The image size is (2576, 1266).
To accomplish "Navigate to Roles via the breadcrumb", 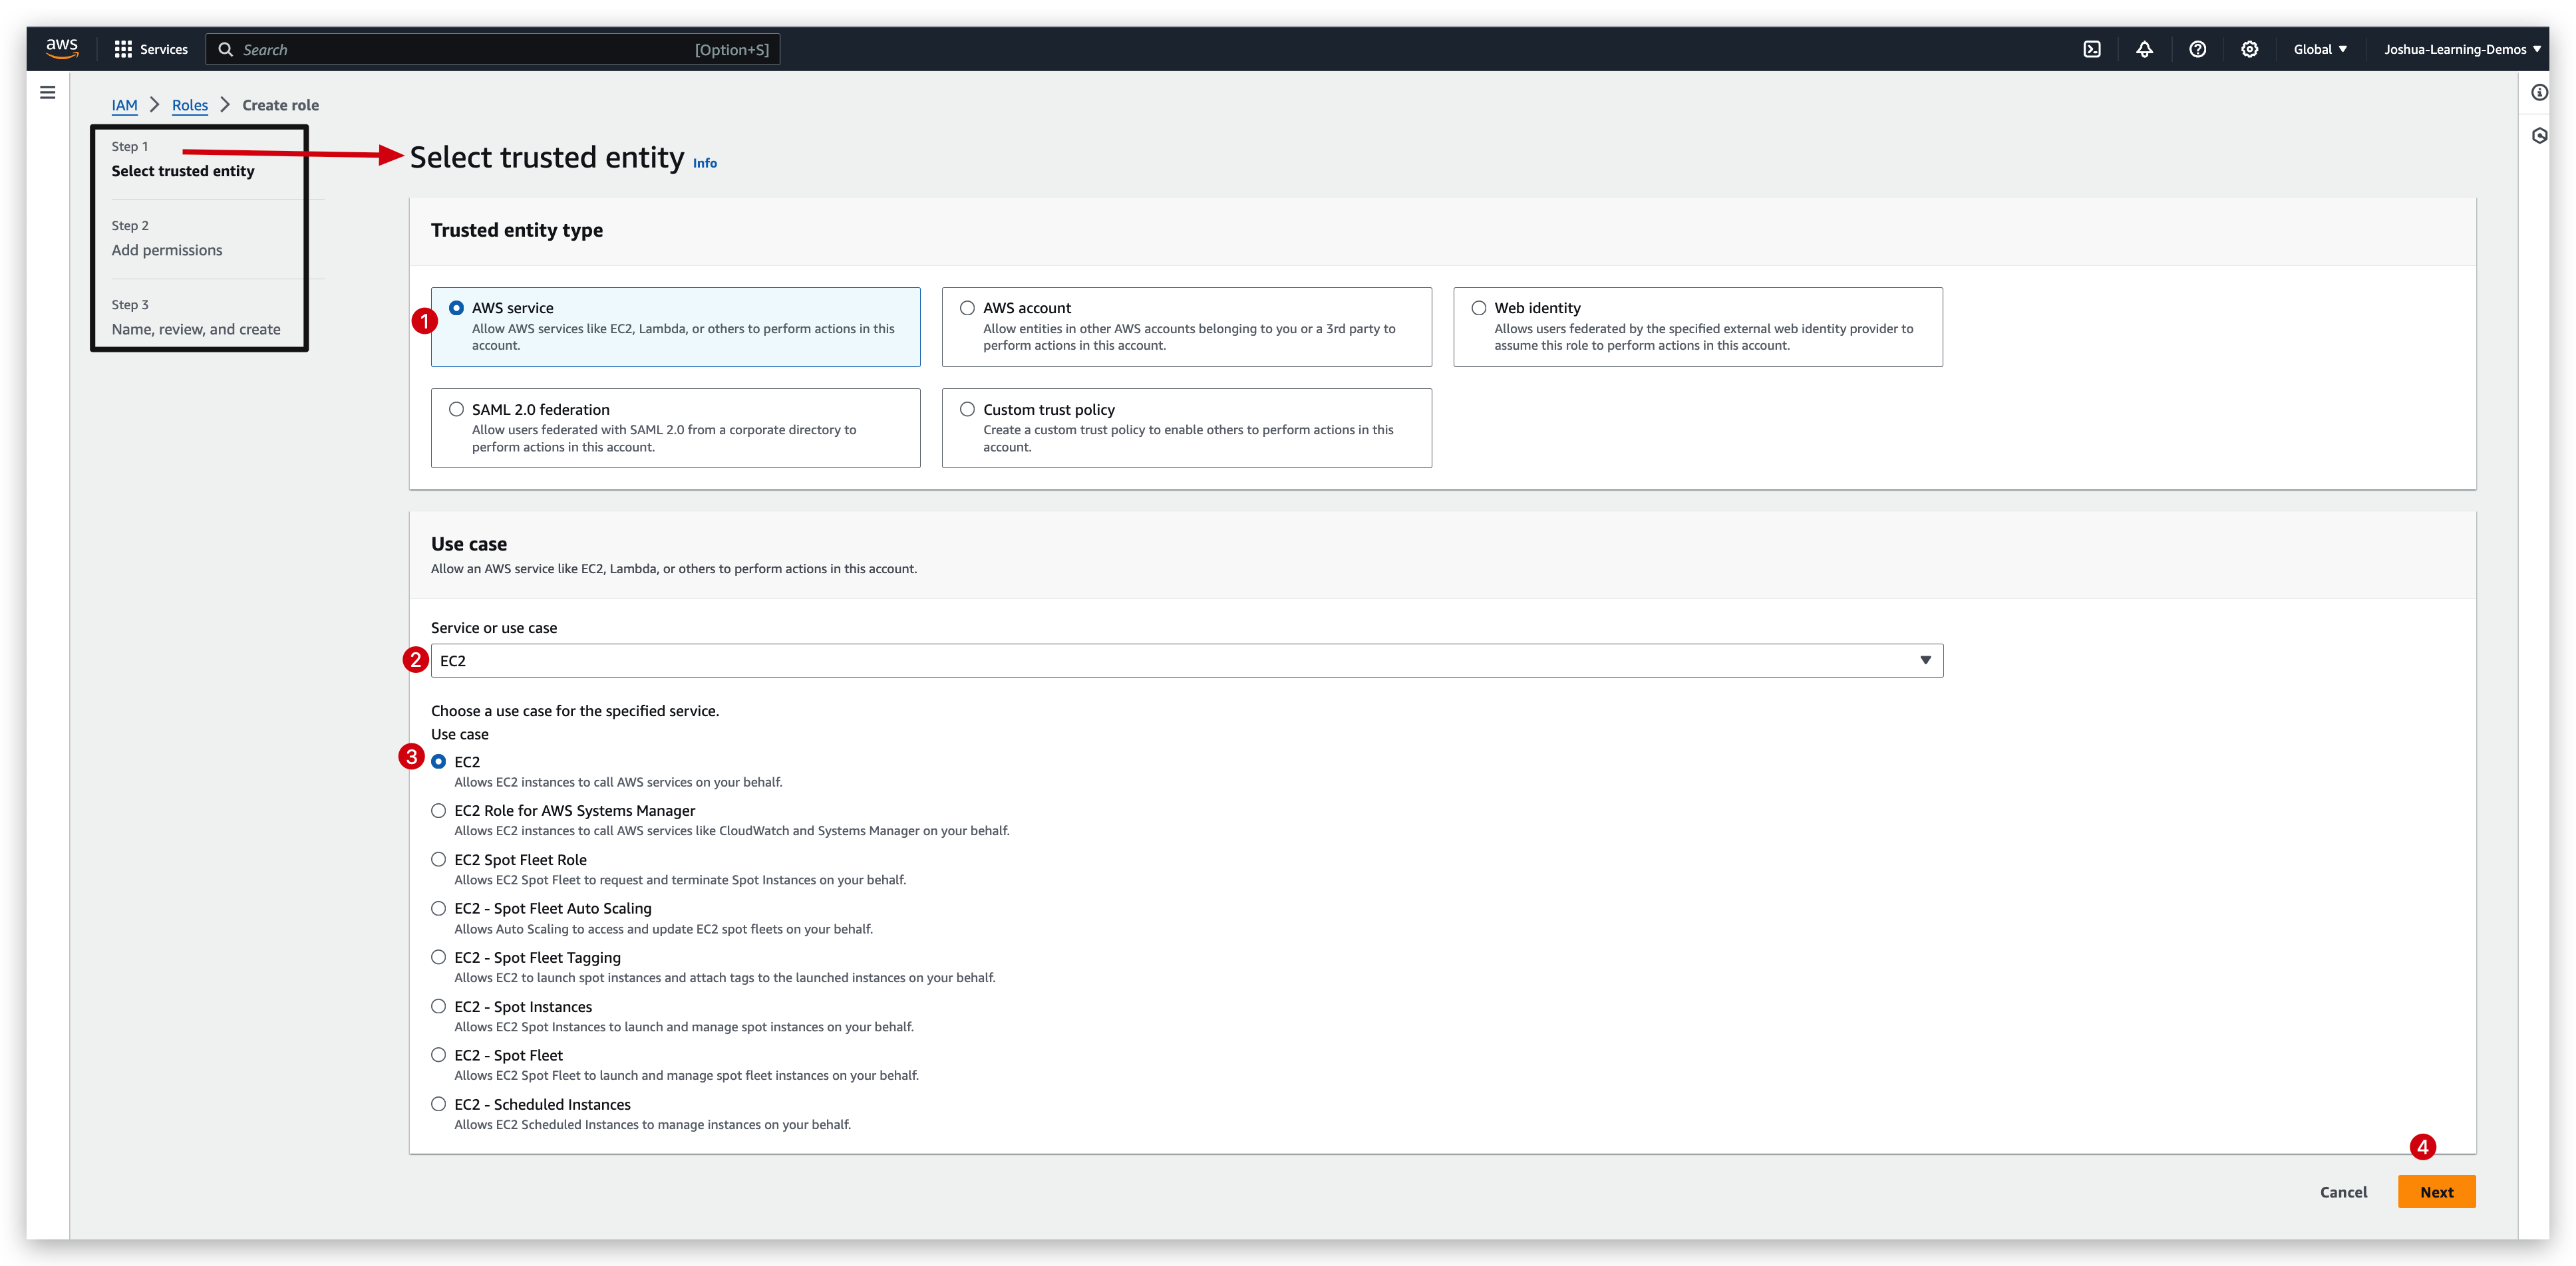I will pos(190,105).
